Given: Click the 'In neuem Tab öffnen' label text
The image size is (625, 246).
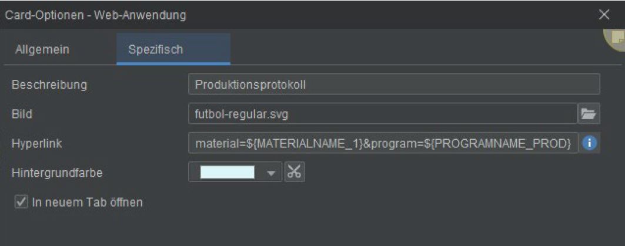Looking at the screenshot, I should point(86,203).
